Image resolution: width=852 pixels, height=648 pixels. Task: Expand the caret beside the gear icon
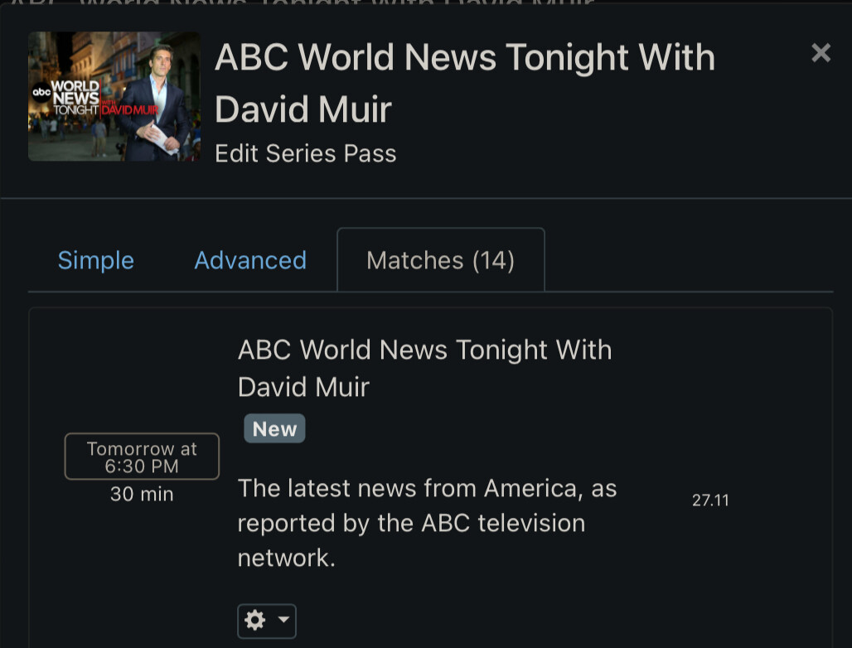click(x=283, y=619)
